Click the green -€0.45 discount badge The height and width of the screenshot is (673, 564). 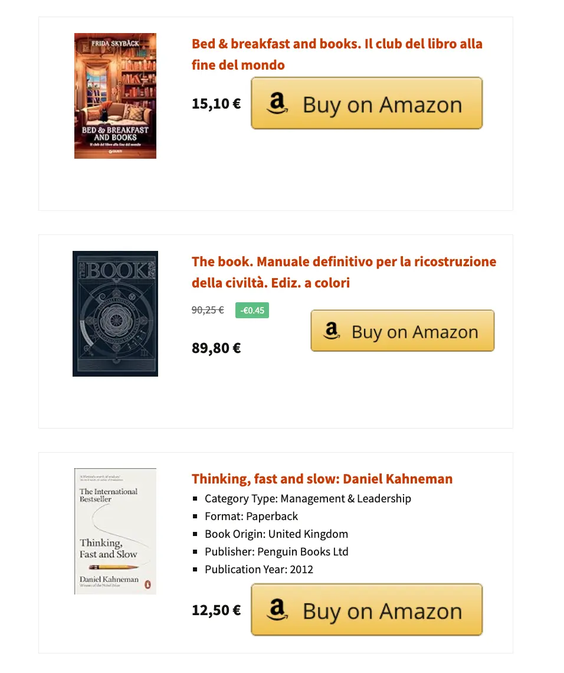(x=252, y=310)
